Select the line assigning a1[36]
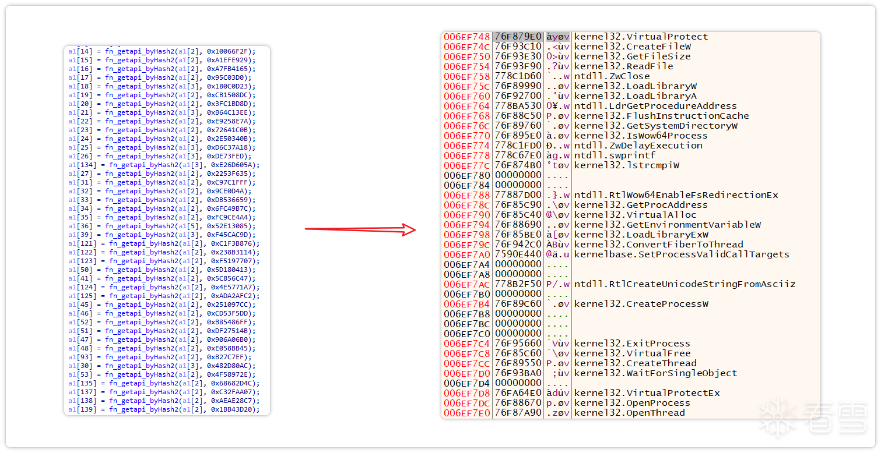The width and height of the screenshot is (881, 453). pos(162,226)
